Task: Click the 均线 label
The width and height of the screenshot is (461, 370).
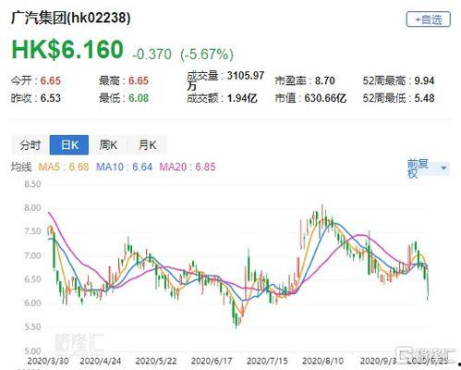Action: (x=21, y=166)
